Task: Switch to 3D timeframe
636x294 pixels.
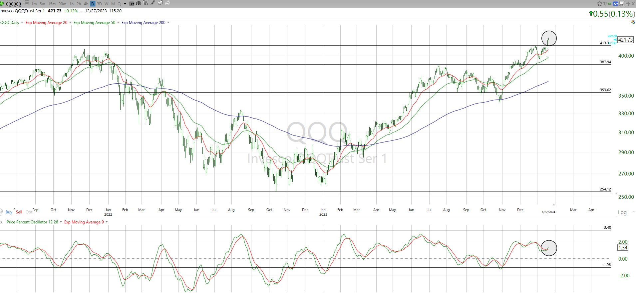Action: (x=99, y=4)
